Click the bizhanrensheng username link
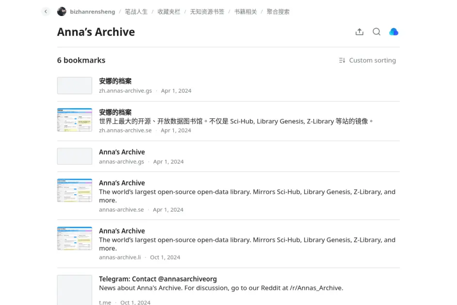 coord(92,11)
